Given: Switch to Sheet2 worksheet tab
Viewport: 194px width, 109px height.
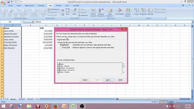Looking at the screenshot, I should [22, 99].
